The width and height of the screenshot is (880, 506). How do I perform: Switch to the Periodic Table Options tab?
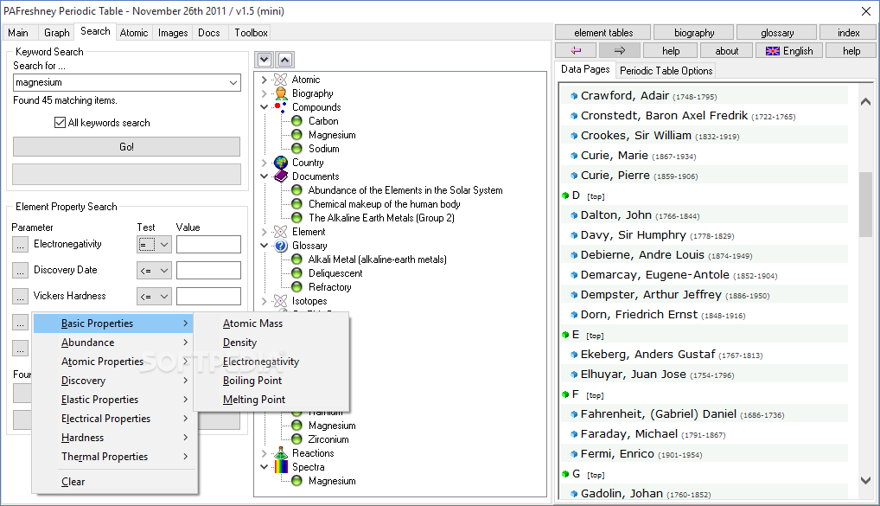666,71
